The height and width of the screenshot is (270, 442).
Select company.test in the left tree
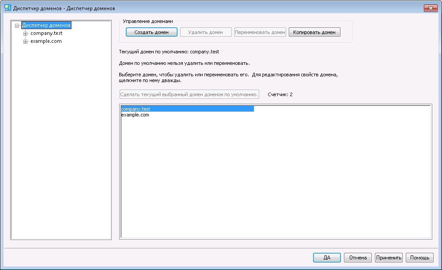pyautogui.click(x=46, y=33)
